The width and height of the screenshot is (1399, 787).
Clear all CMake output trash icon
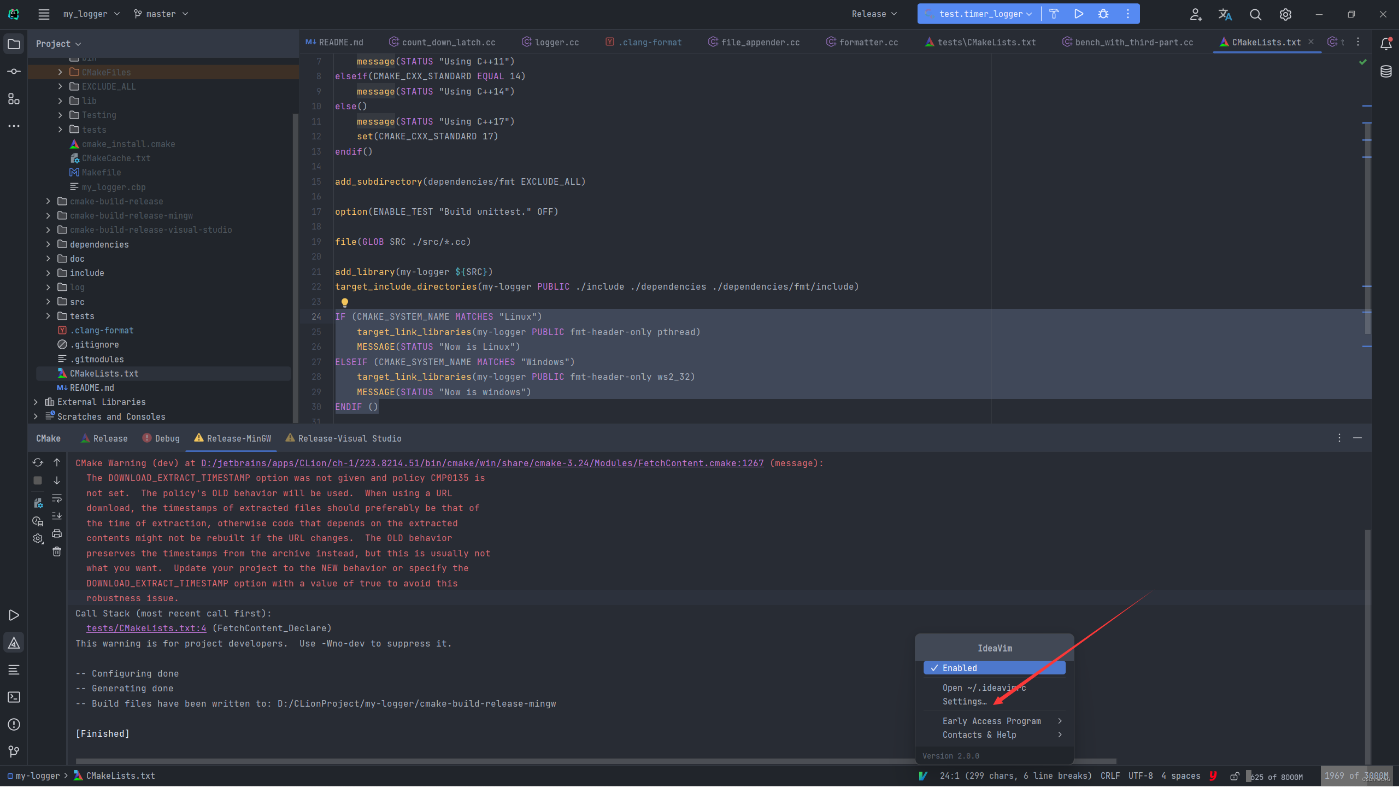57,551
